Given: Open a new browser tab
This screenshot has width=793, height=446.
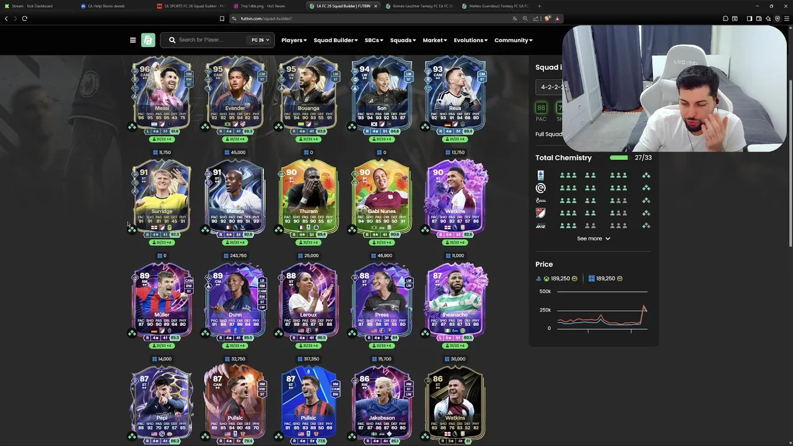Looking at the screenshot, I should pyautogui.click(x=540, y=6).
